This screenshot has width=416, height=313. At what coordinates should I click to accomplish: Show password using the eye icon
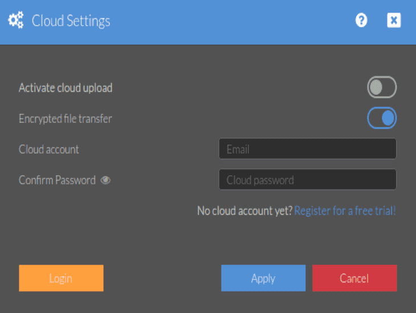coord(105,180)
